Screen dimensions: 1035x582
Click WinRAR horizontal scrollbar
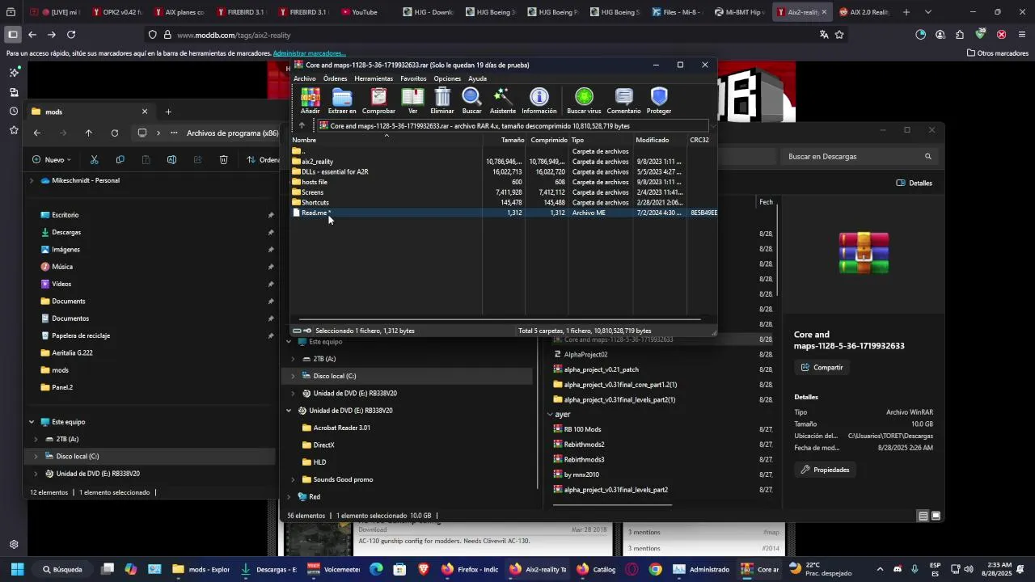tap(500, 319)
